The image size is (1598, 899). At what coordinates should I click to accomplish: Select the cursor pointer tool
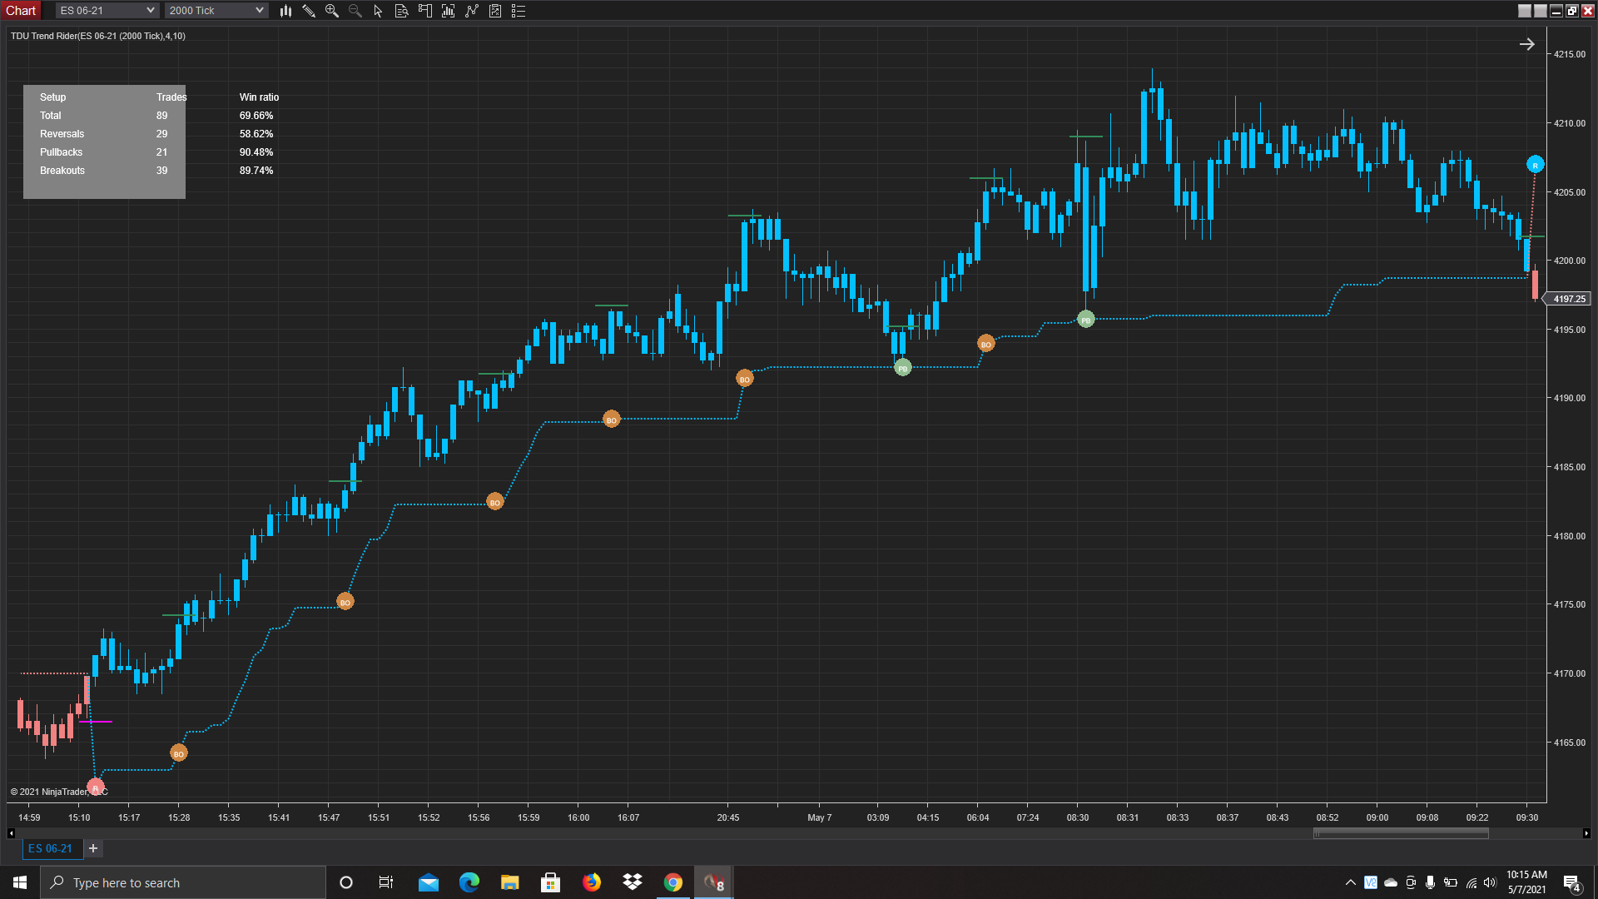[378, 11]
